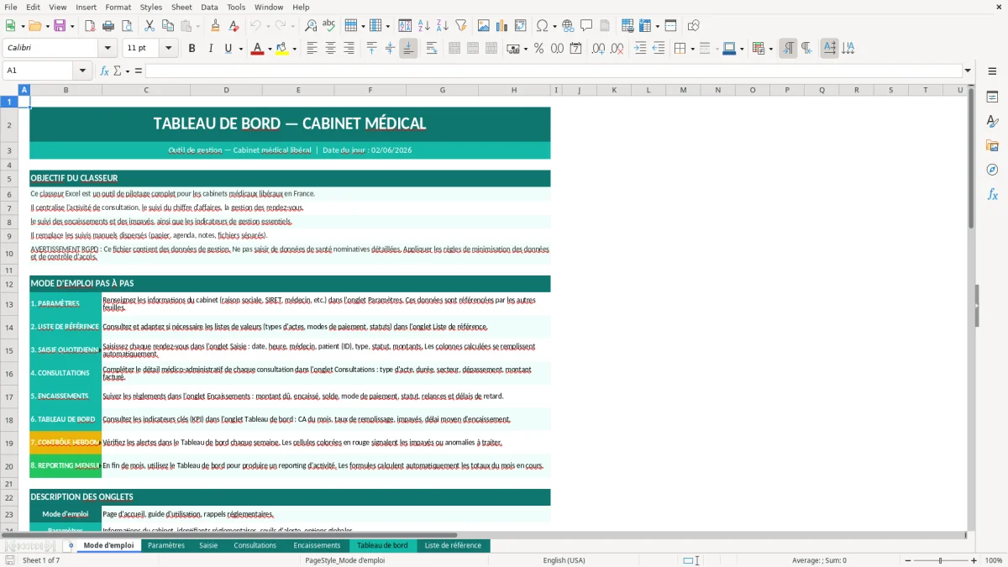Click Sort Ascending icon

[424, 26]
